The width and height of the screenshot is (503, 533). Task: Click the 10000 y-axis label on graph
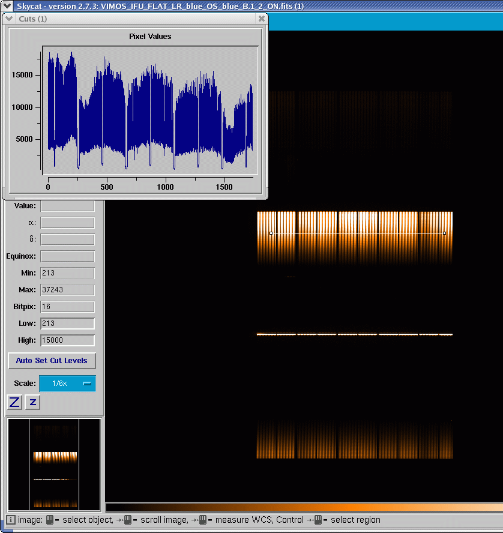22,107
